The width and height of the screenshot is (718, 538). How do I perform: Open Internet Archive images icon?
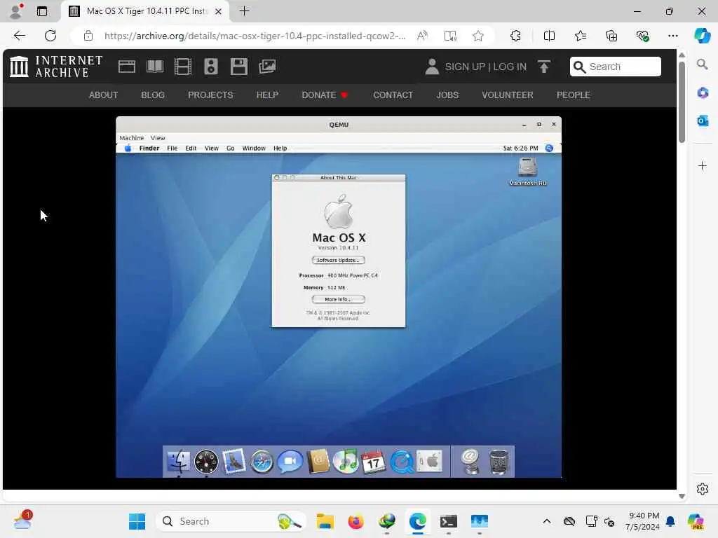[267, 67]
